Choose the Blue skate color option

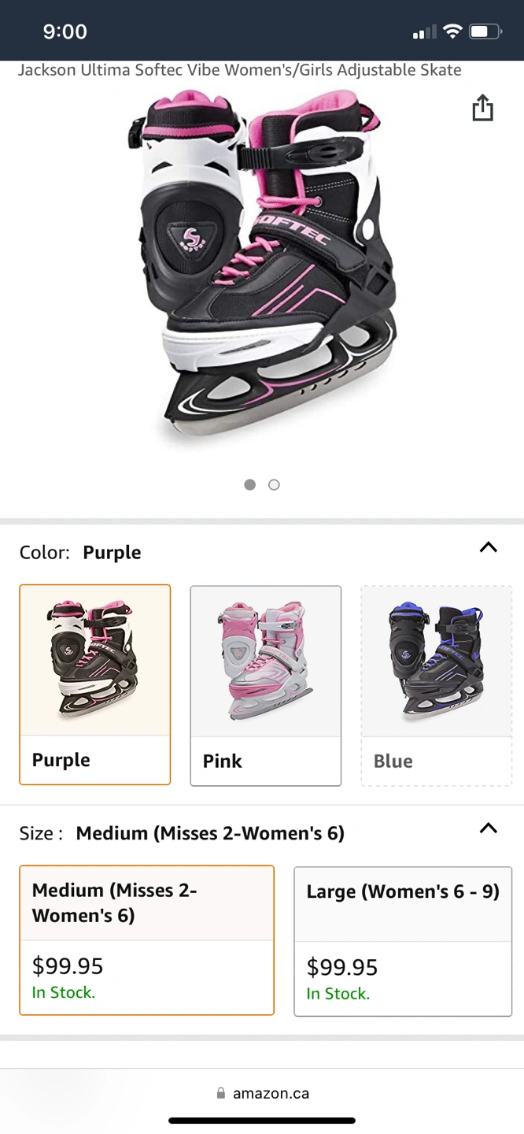[x=437, y=685]
